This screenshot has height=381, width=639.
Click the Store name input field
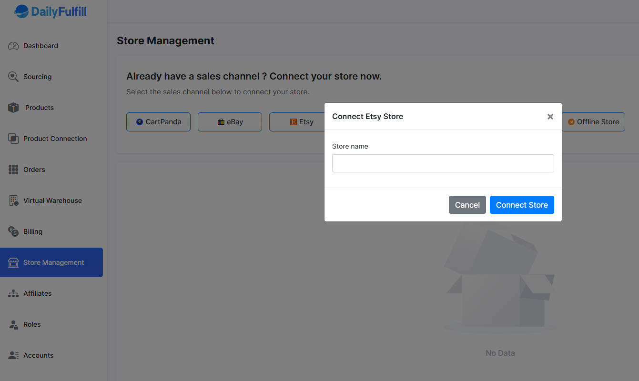coord(443,163)
